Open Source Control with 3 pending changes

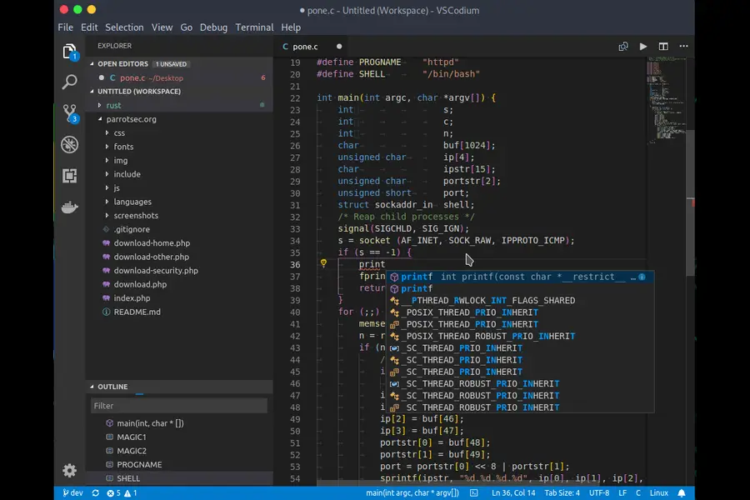pos(70,112)
